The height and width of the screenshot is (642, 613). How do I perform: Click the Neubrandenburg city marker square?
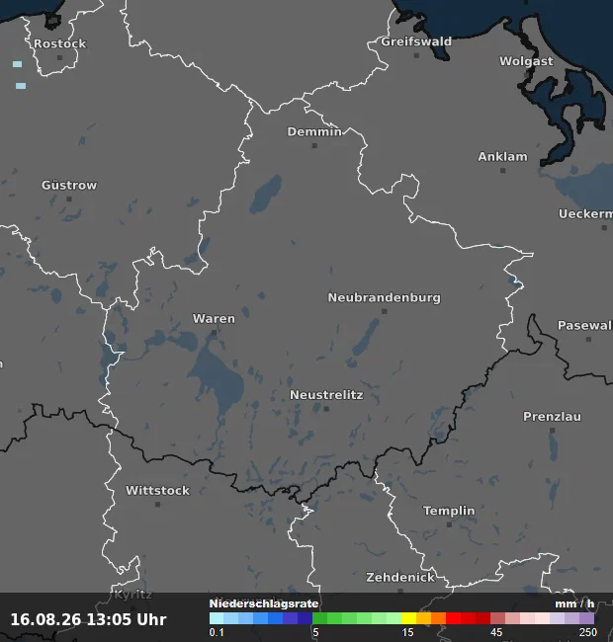(x=385, y=311)
